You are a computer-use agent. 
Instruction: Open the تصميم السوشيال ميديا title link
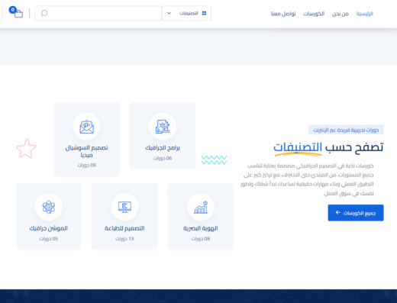[86, 151]
